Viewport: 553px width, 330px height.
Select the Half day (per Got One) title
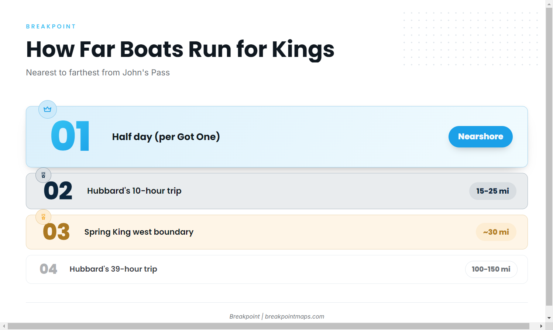point(166,137)
